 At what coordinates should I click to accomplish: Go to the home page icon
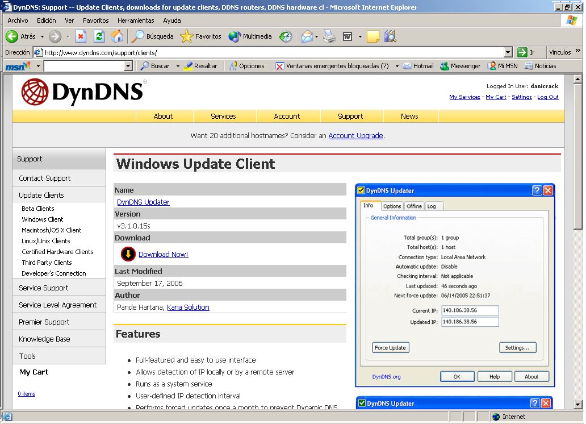[117, 36]
